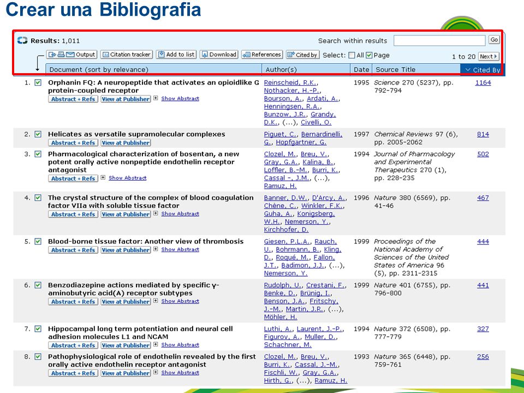Open View at Publisher for crystal structure article
Image resolution: width=524 pixels, height=393 pixels.
point(126,214)
